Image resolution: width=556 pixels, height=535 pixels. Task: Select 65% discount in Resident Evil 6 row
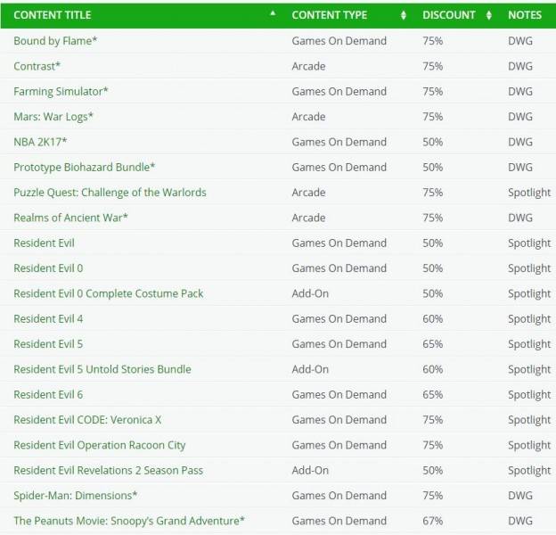[433, 394]
